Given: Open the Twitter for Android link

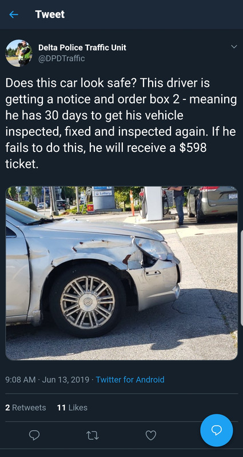Looking at the screenshot, I should (130, 379).
